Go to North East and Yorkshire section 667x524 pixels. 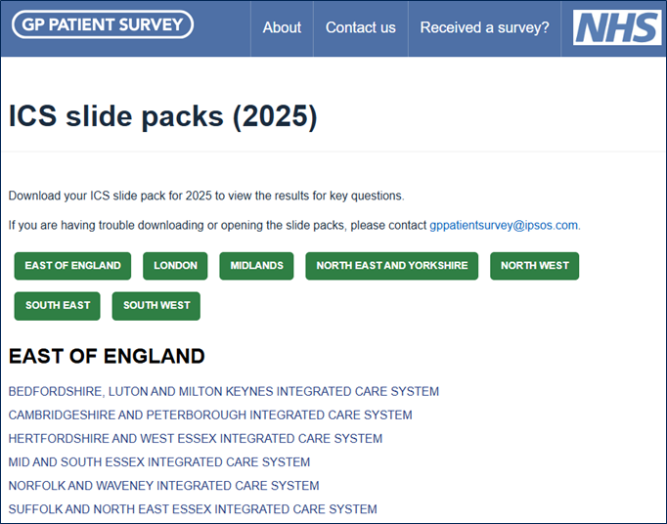[x=392, y=266]
